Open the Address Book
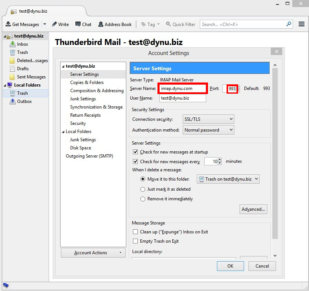Viewport: 309px width, 291px height. [x=115, y=24]
